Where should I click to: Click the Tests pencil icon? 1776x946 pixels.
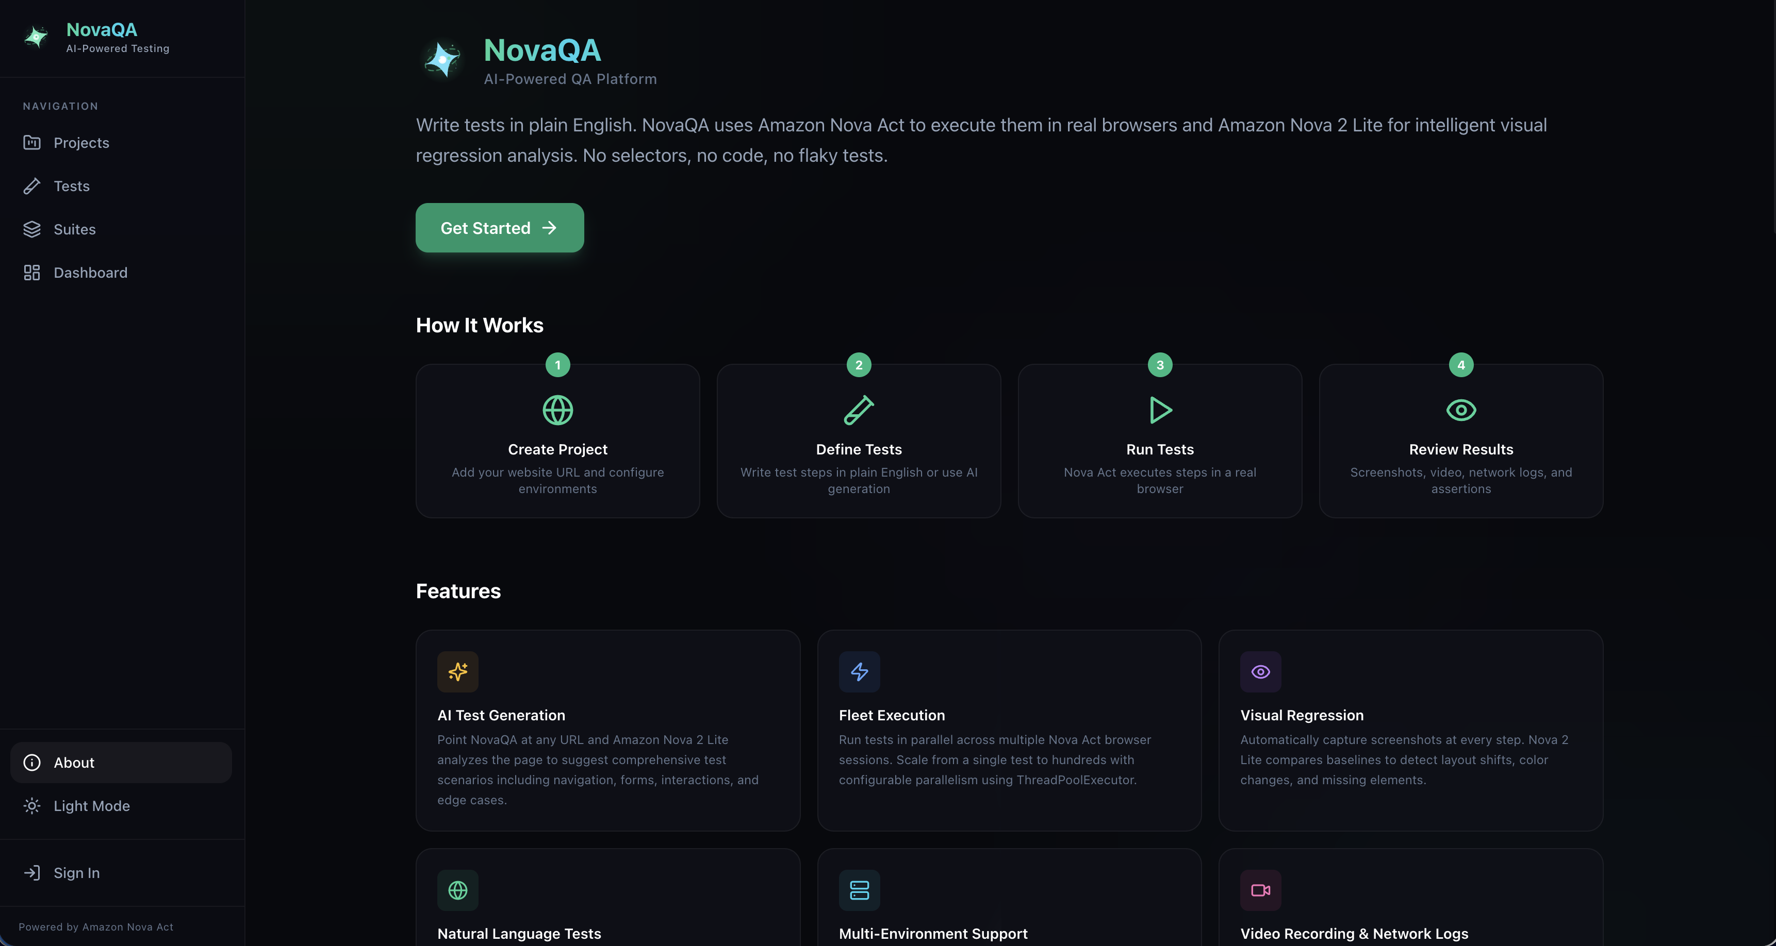(x=32, y=186)
